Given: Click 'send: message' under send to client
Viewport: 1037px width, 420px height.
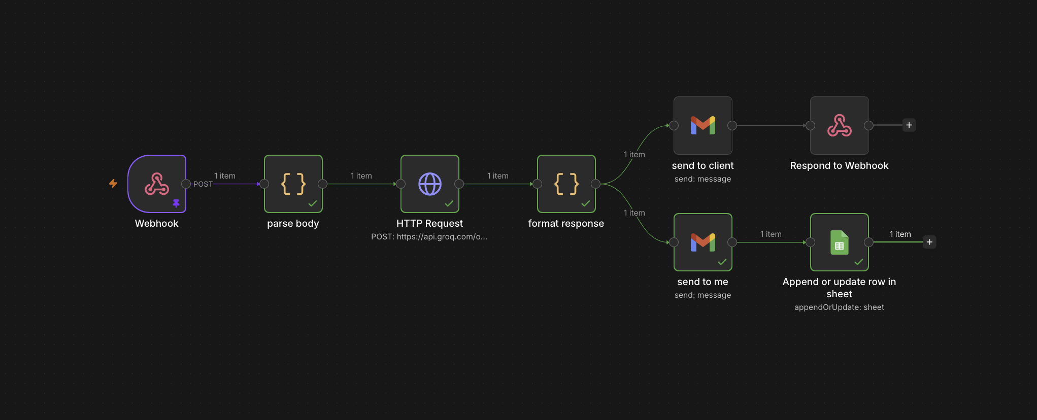Looking at the screenshot, I should [x=703, y=179].
